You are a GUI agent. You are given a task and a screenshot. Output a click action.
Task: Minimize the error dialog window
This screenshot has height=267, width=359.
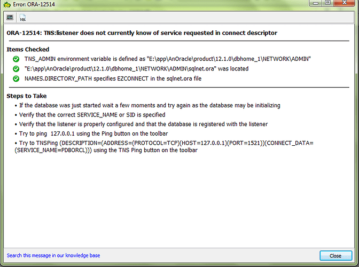[x=315, y=4]
